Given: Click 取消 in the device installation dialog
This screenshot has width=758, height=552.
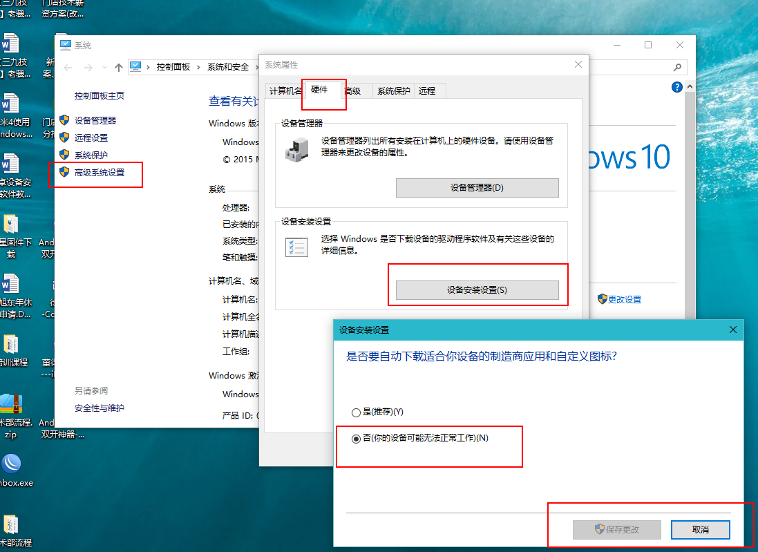Looking at the screenshot, I should [700, 530].
